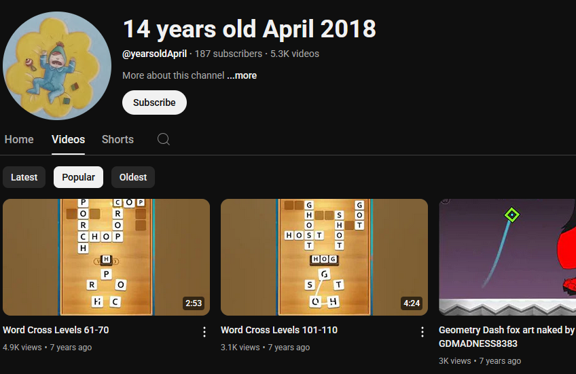Click the 3.1K views metadata text
Screen dimensions: 576x374
pyautogui.click(x=240, y=348)
